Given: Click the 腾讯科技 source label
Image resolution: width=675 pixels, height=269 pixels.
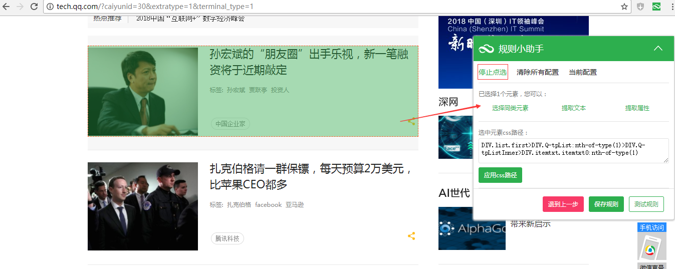Looking at the screenshot, I should tap(228, 238).
